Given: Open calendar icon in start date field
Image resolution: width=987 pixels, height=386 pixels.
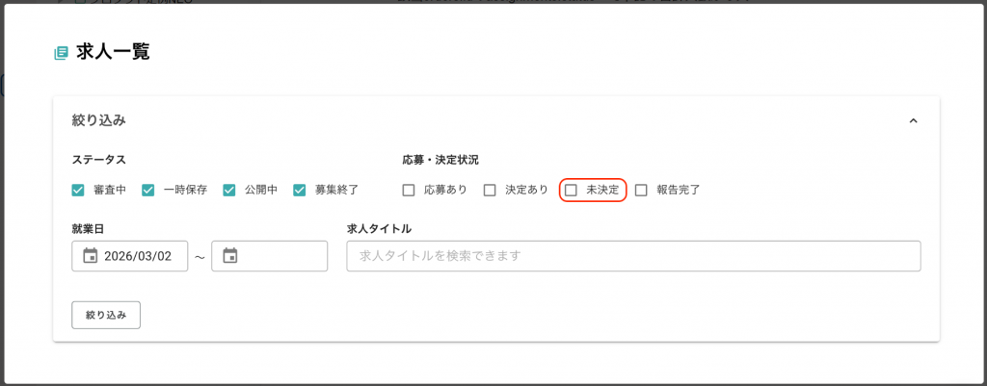Looking at the screenshot, I should pos(90,256).
